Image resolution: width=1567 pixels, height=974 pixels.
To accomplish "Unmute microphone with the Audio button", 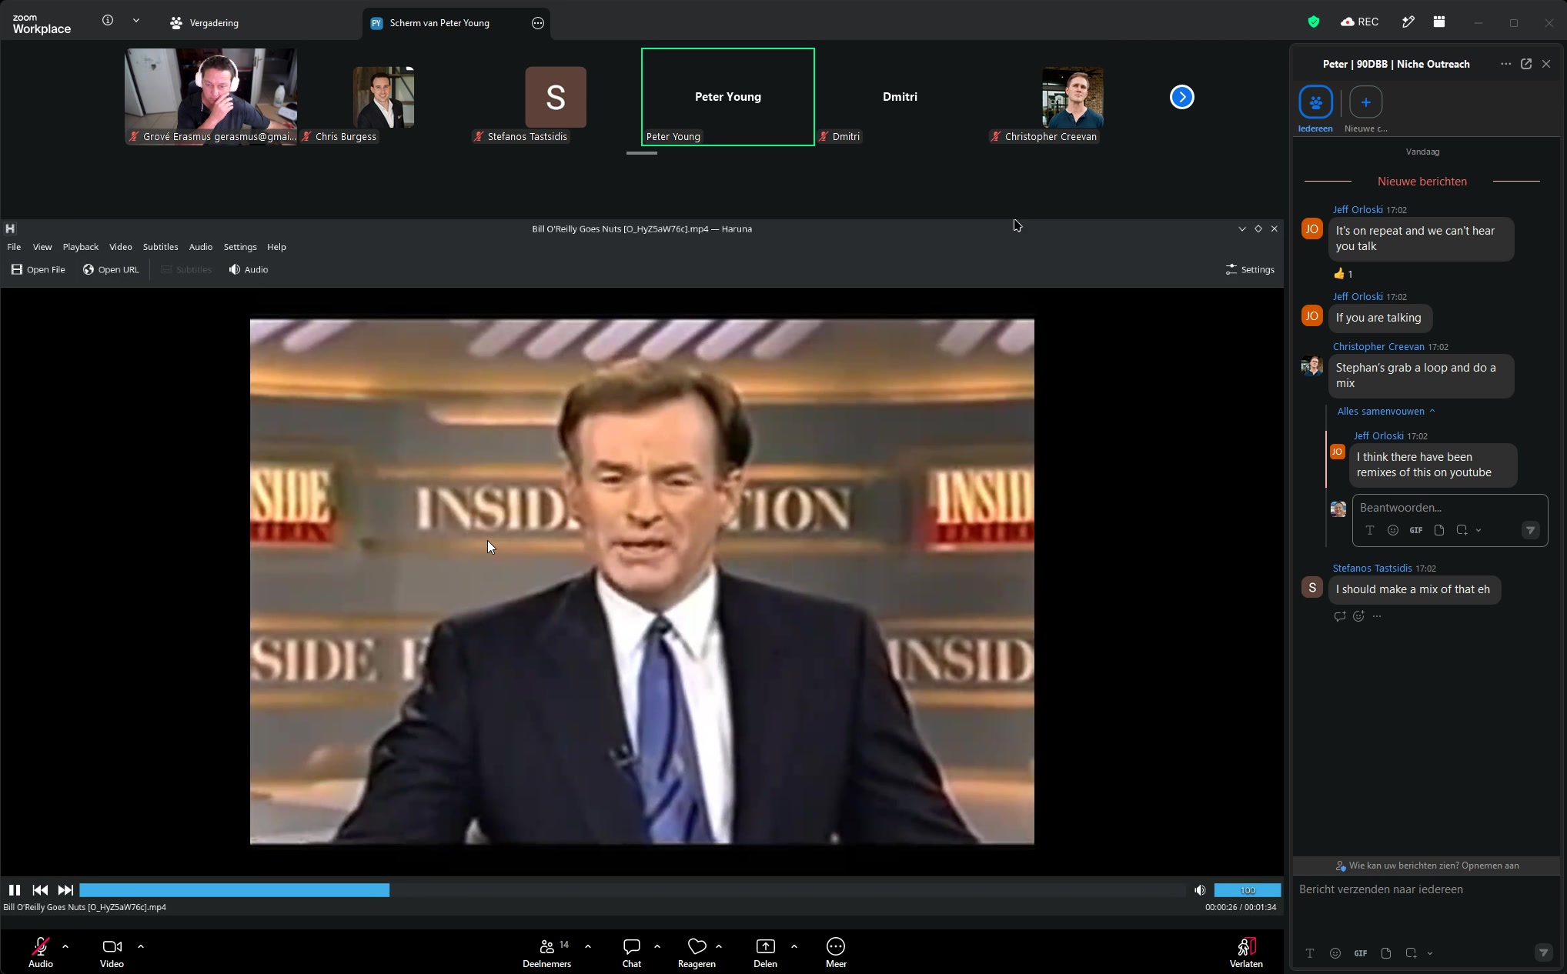I will pyautogui.click(x=41, y=952).
